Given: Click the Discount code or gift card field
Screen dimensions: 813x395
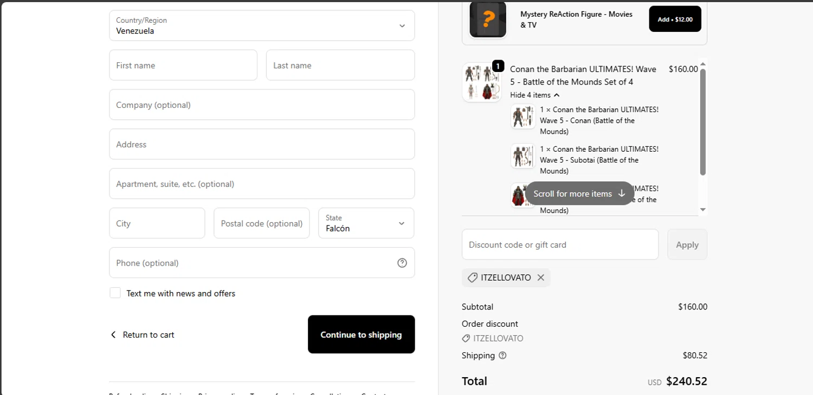Looking at the screenshot, I should [x=560, y=244].
